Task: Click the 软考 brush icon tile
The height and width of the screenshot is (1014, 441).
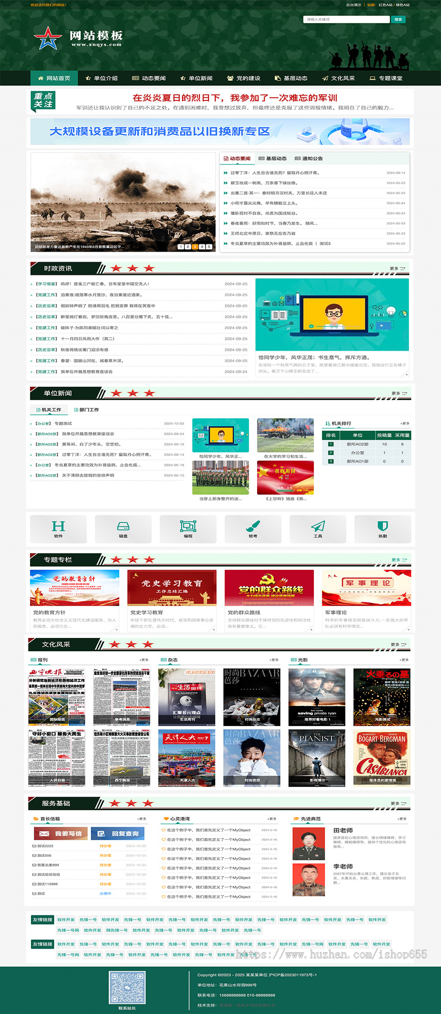Action: pos(253,529)
